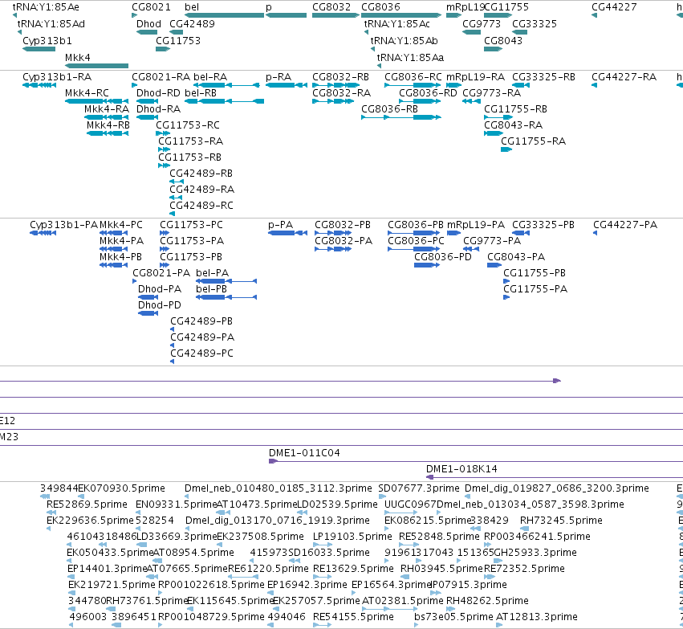Select the bel-PB protein feature

(226, 297)
